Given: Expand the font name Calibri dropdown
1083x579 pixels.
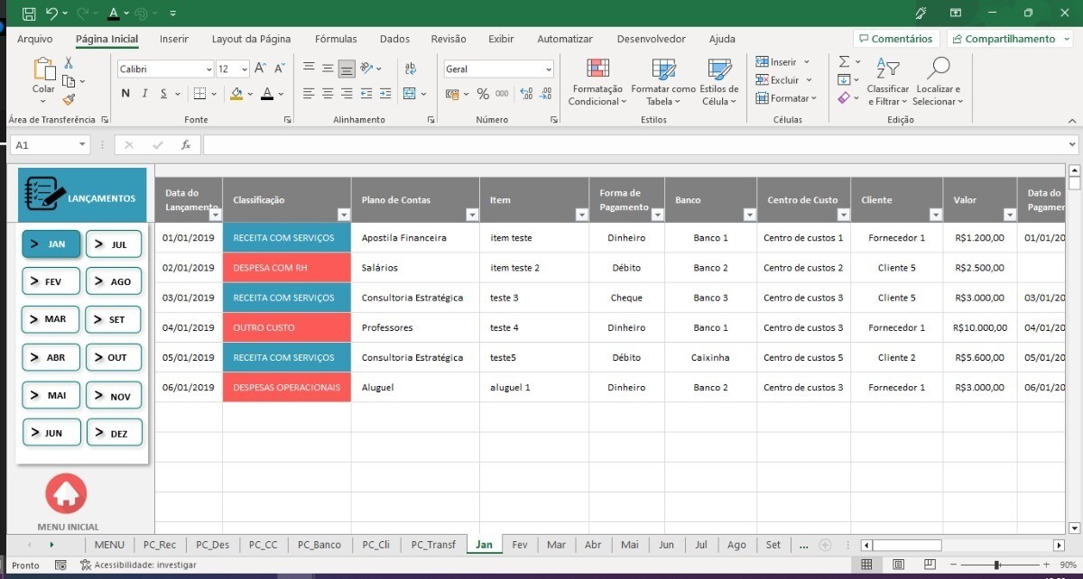Looking at the screenshot, I should tap(208, 69).
